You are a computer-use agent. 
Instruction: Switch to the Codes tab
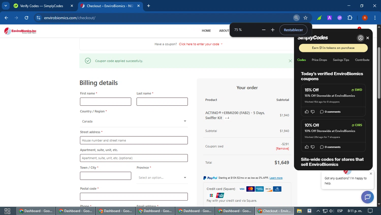click(x=301, y=60)
